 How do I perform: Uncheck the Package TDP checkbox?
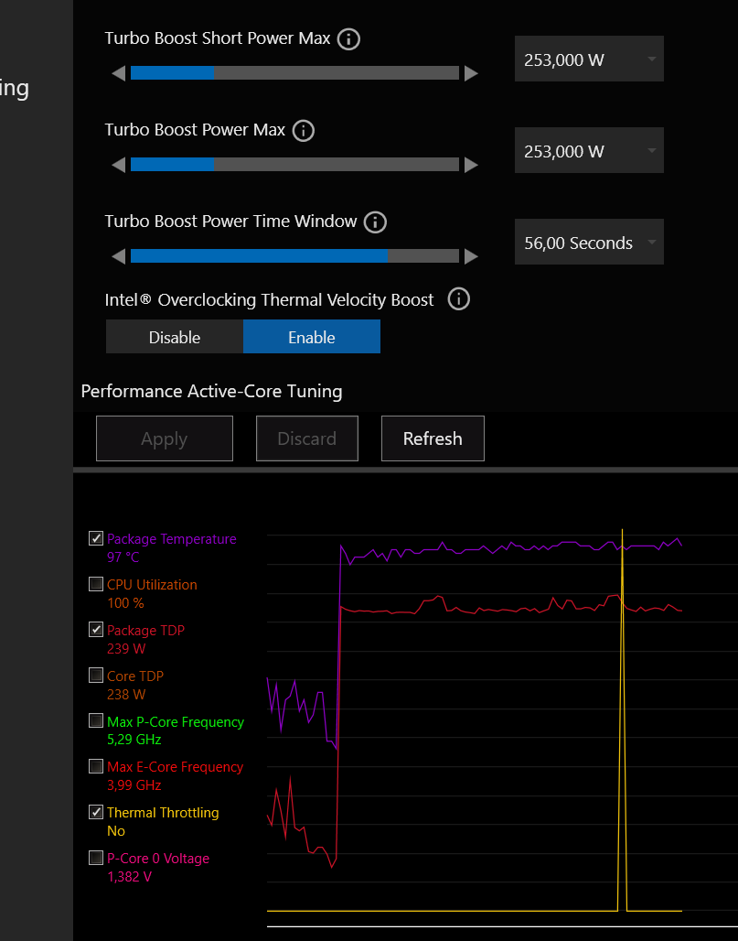coord(96,630)
